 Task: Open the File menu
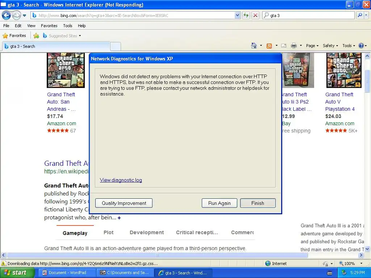(7, 26)
